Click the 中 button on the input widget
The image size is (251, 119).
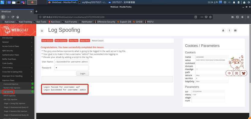[x=229, y=73]
